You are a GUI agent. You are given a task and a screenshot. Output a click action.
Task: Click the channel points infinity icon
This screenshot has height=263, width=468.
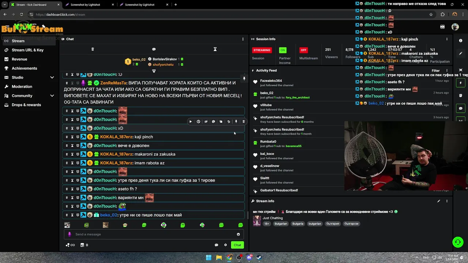70,245
